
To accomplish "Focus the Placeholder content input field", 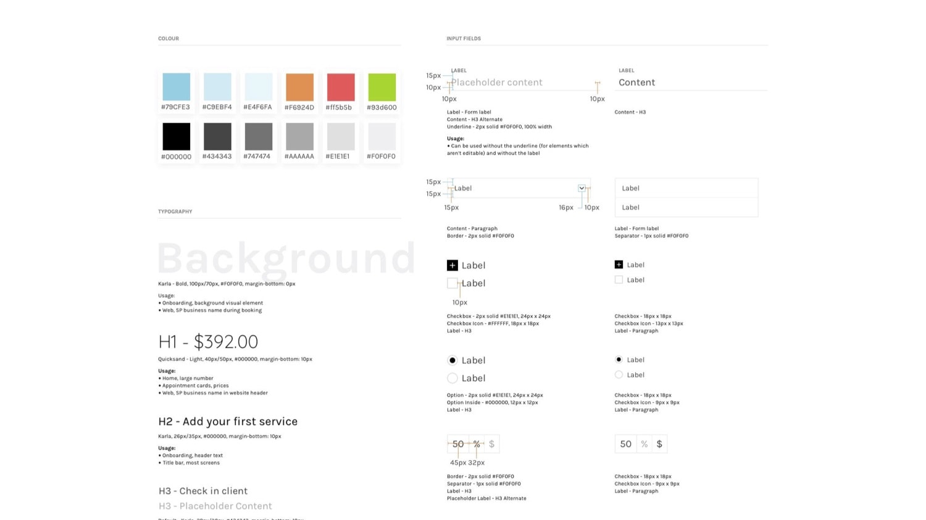I will click(x=523, y=83).
